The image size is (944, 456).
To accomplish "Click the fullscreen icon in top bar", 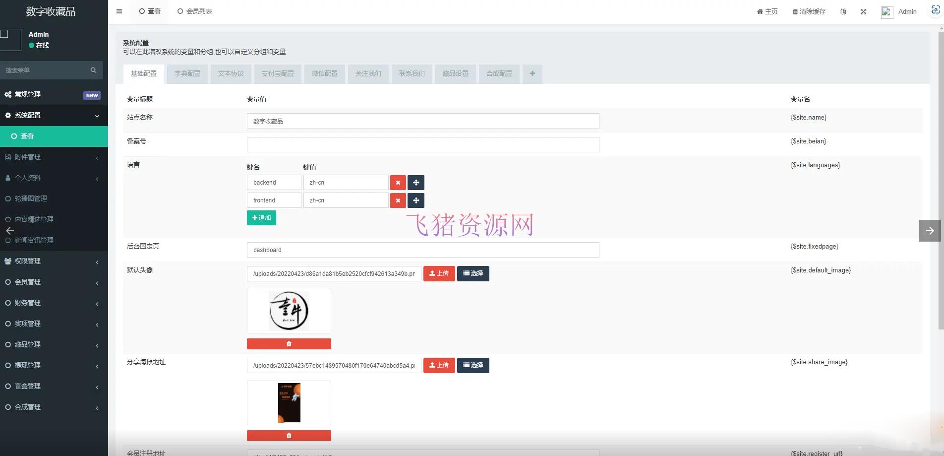I will point(863,11).
